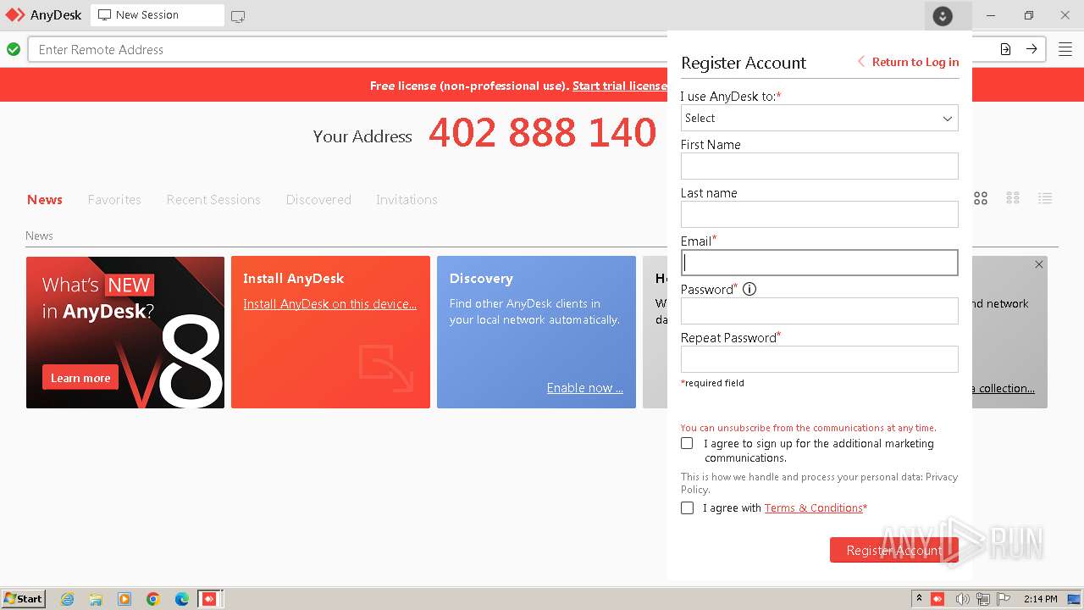Image resolution: width=1084 pixels, height=610 pixels.
Task: Select the New Session window tab
Action: click(158, 15)
